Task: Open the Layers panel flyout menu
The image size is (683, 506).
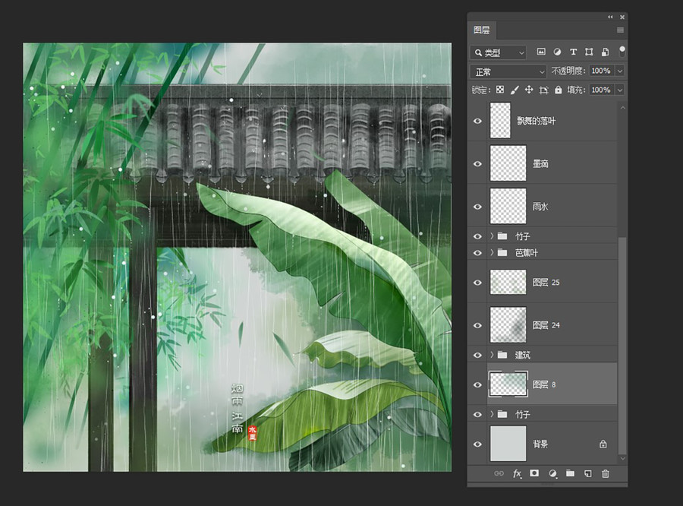Action: pyautogui.click(x=620, y=30)
